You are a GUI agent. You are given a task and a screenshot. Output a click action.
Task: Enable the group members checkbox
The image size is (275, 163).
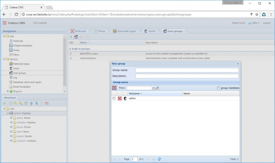pyautogui.click(x=219, y=88)
